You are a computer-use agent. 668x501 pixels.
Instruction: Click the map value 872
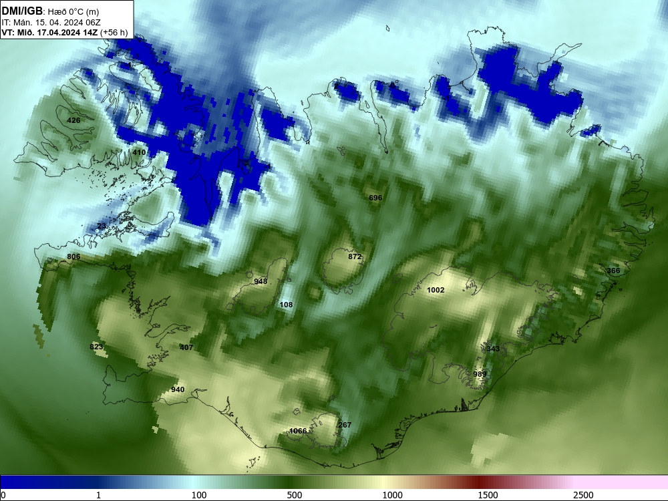[355, 257]
